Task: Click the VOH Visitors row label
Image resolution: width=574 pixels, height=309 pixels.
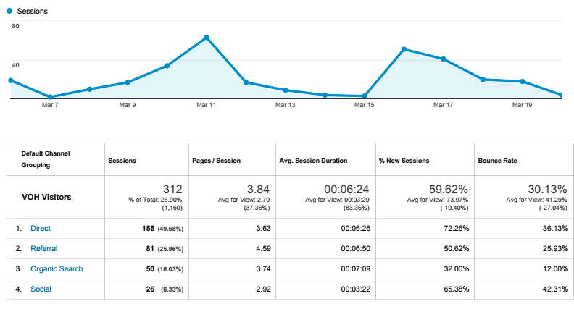Action: [x=46, y=197]
